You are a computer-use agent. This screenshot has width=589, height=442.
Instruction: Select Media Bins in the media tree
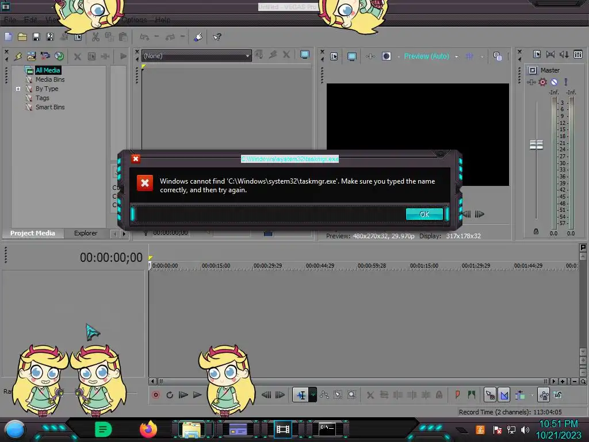[x=50, y=79]
